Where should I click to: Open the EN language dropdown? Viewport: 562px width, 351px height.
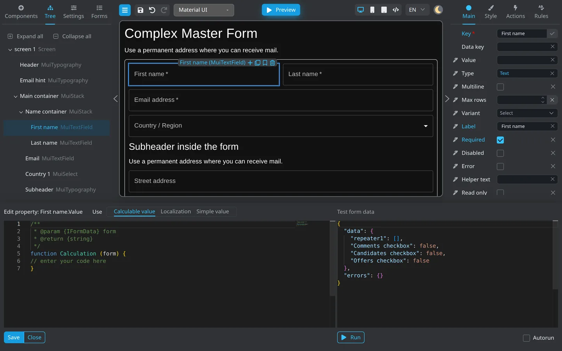(x=417, y=10)
